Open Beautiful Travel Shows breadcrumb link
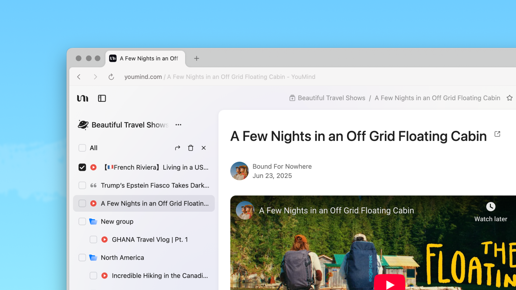Image resolution: width=516 pixels, height=290 pixels. click(331, 98)
